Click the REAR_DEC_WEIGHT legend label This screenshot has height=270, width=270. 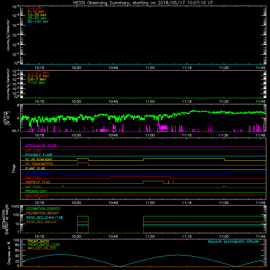[x=42, y=222]
